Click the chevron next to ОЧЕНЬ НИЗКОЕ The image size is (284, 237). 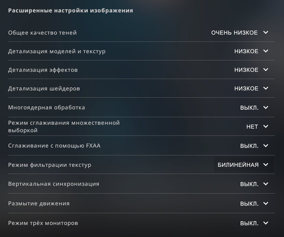tap(266, 33)
